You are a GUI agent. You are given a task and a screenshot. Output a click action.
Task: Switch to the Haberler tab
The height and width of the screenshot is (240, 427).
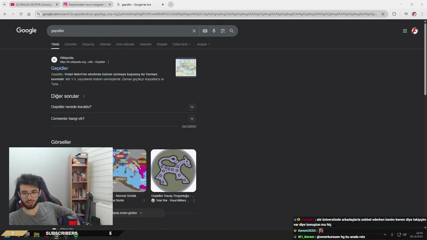click(x=145, y=44)
